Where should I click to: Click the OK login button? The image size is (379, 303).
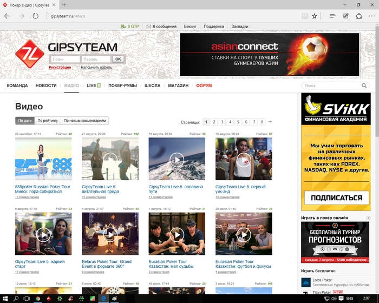pyautogui.click(x=118, y=59)
